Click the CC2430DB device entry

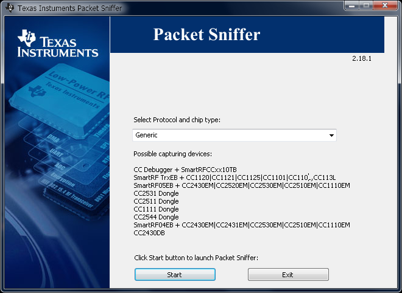(149, 233)
